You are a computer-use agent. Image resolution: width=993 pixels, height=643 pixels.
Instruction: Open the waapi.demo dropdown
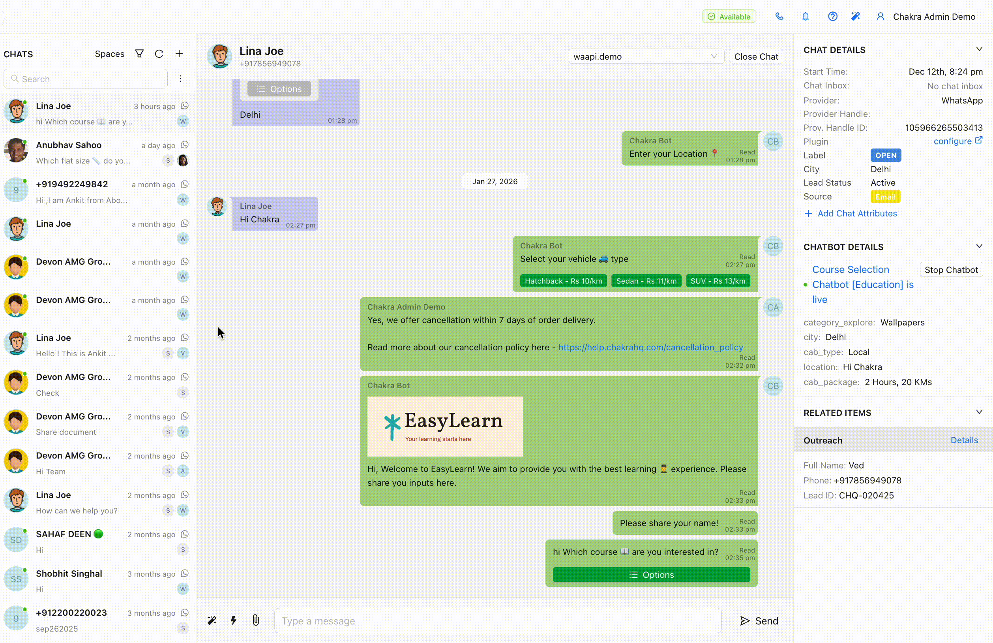click(x=645, y=56)
